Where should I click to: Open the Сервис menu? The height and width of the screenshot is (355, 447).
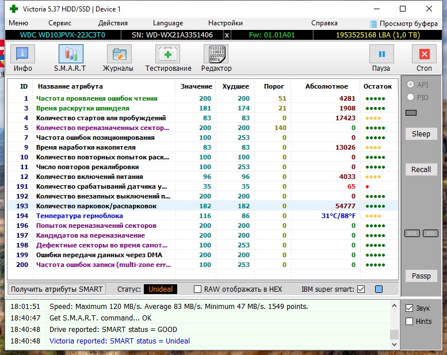coord(60,23)
